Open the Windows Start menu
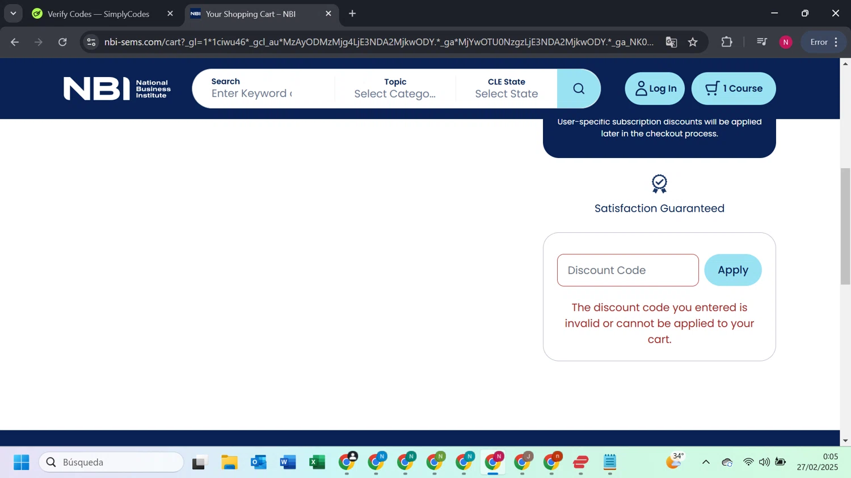This screenshot has width=851, height=478. pyautogui.click(x=21, y=462)
